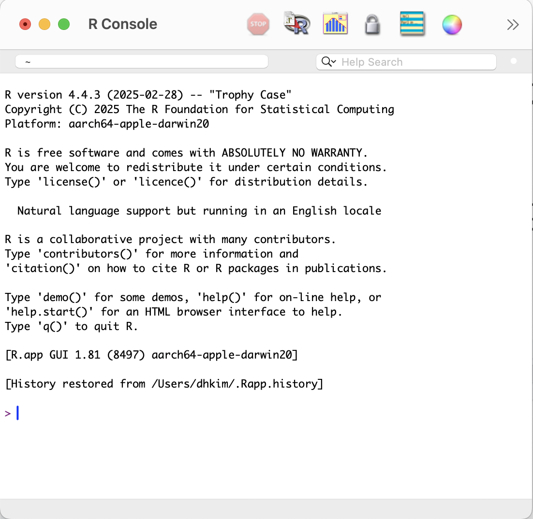
Task: Click the working directory path field
Action: point(142,62)
